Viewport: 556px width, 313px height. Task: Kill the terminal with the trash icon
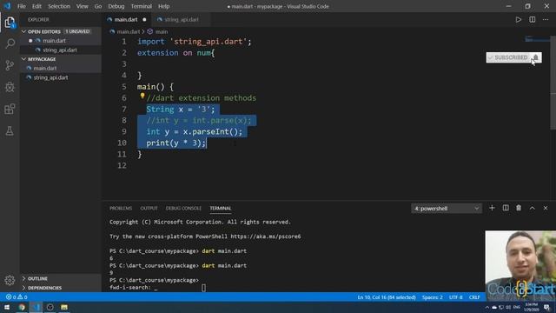click(x=519, y=208)
